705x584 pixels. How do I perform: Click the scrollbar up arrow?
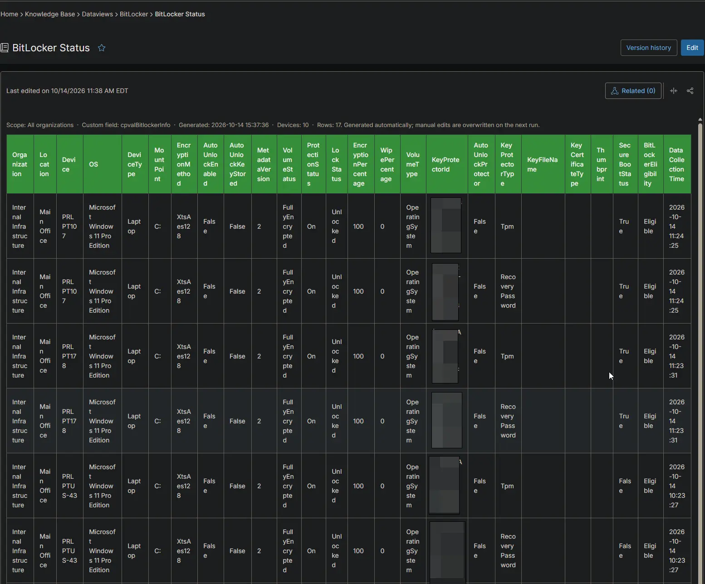[x=700, y=119]
